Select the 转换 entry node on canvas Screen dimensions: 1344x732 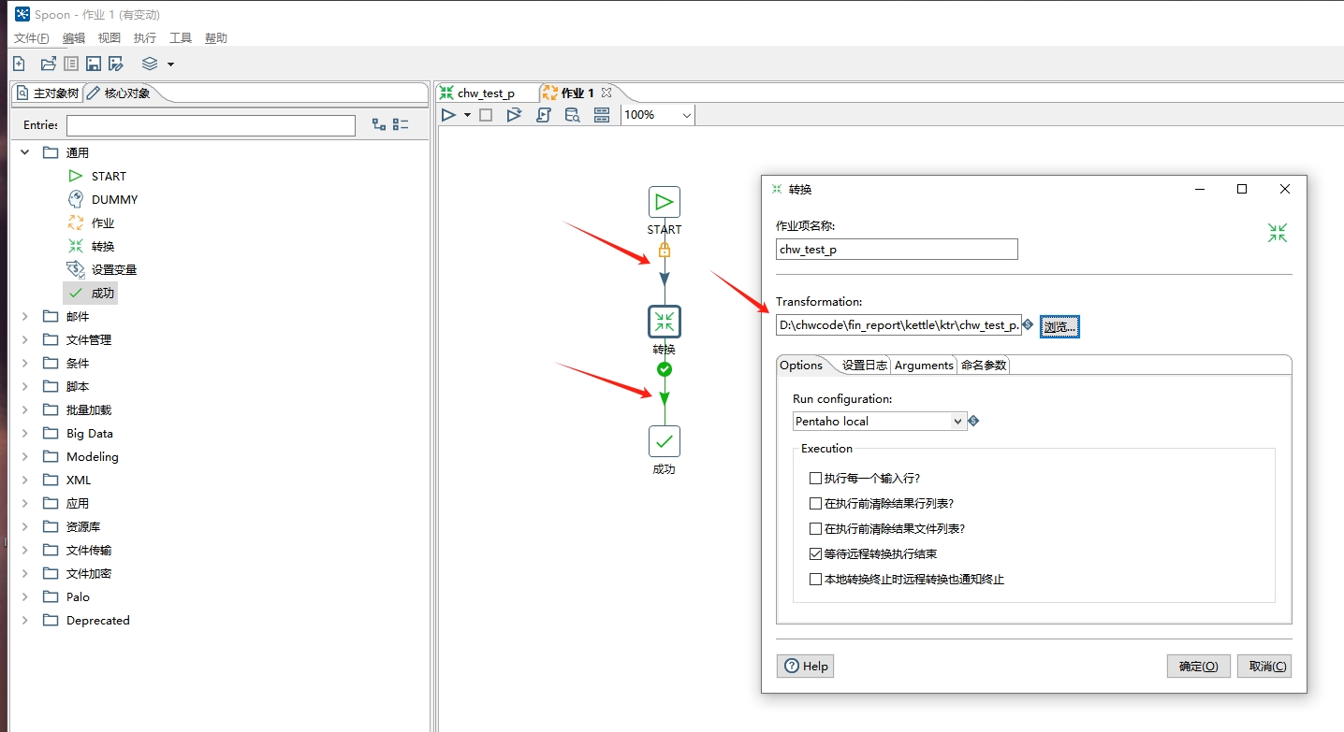click(x=664, y=323)
